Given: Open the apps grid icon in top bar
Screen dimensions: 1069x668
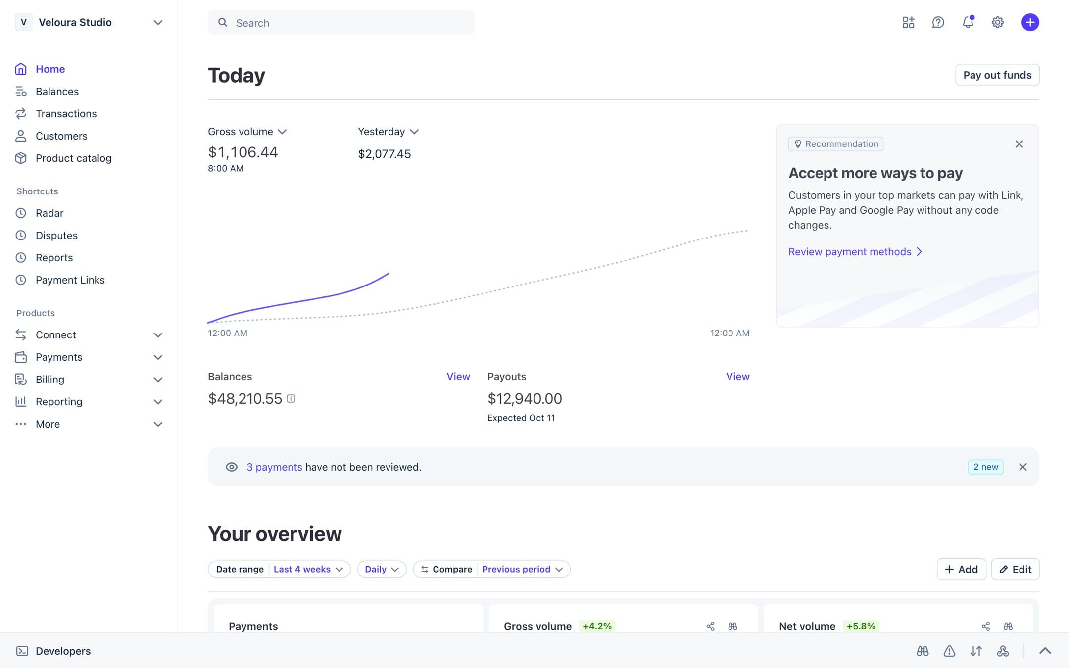Looking at the screenshot, I should pos(908,22).
